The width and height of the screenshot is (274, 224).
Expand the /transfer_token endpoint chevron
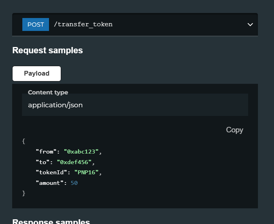[250, 25]
